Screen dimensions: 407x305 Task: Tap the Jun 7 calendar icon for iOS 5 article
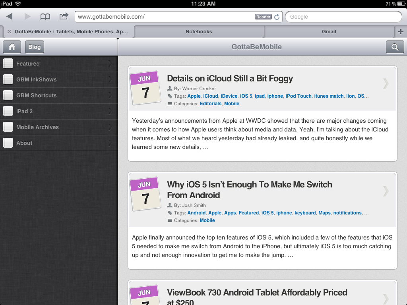(x=145, y=194)
